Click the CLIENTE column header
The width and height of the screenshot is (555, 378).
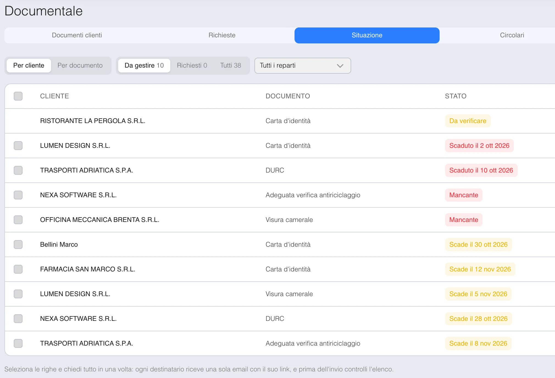54,96
